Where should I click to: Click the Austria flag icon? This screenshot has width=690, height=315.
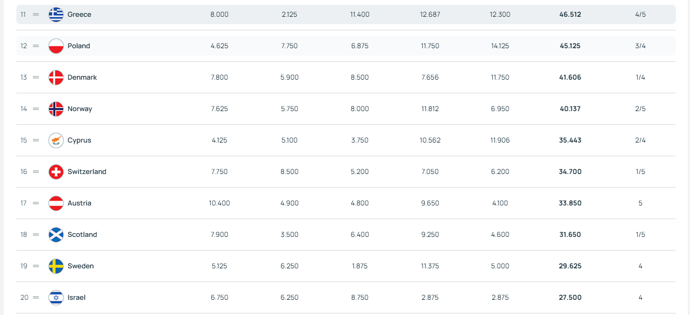56,203
